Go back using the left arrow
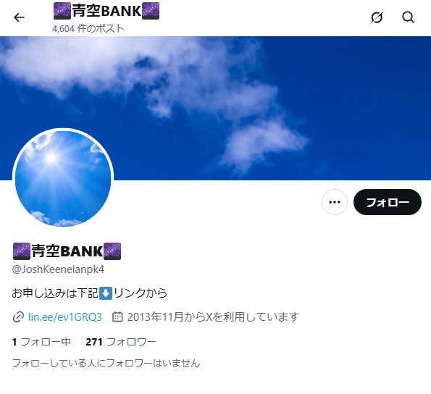431x394 pixels. click(x=19, y=17)
